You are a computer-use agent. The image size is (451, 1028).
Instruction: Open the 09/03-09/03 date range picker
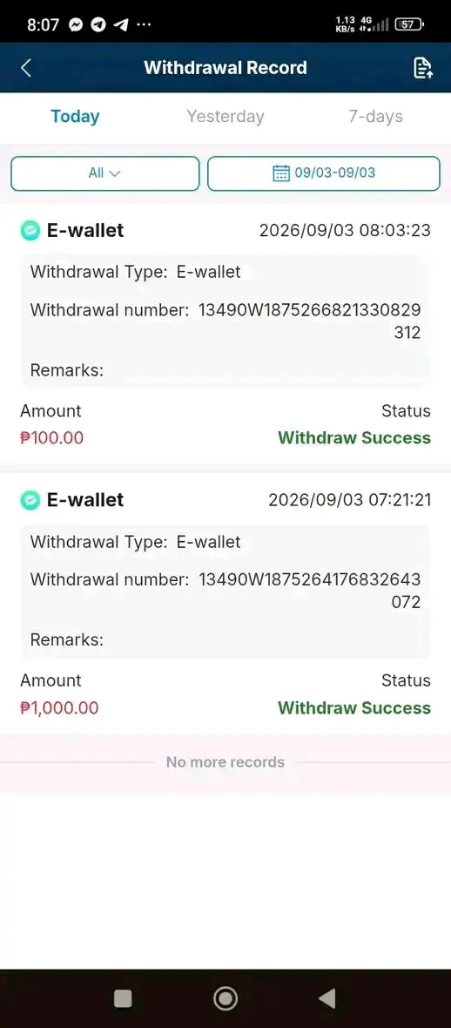click(x=324, y=173)
